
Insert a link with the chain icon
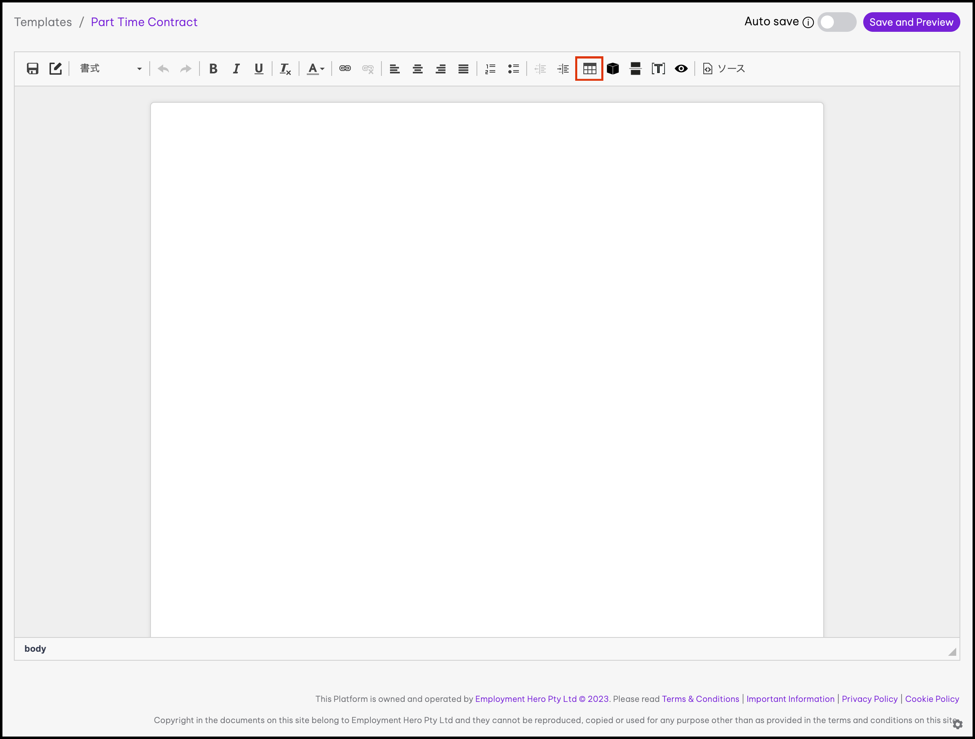tap(345, 69)
